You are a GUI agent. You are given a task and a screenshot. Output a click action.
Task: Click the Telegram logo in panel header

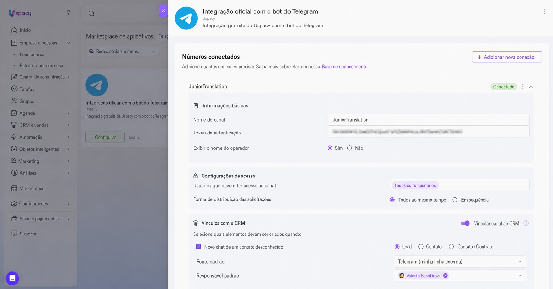tap(186, 18)
